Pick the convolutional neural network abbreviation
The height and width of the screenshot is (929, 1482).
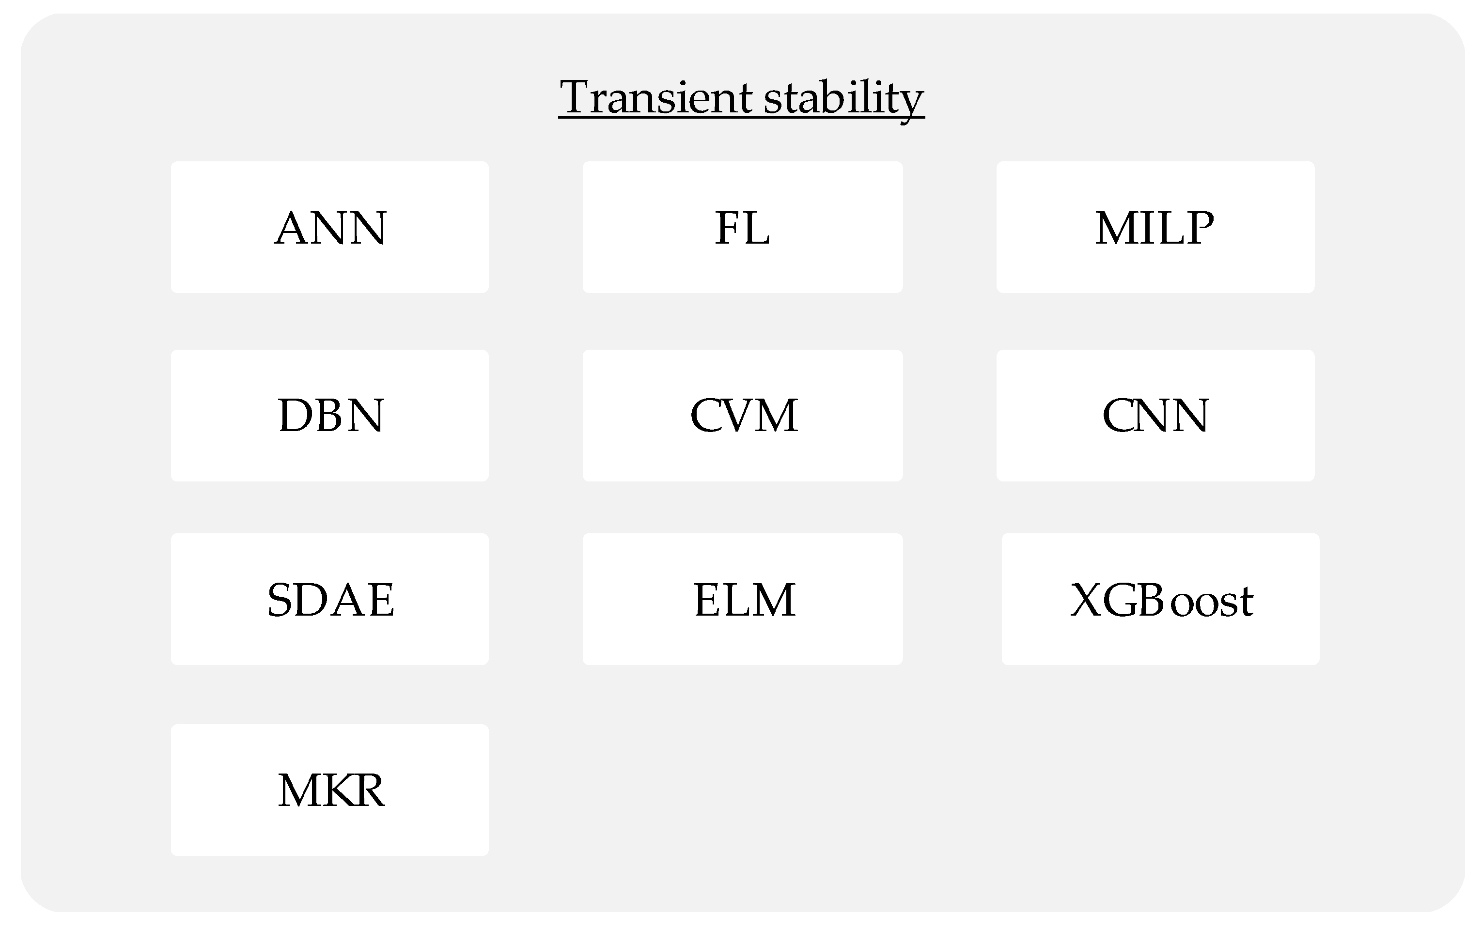pyautogui.click(x=1155, y=416)
